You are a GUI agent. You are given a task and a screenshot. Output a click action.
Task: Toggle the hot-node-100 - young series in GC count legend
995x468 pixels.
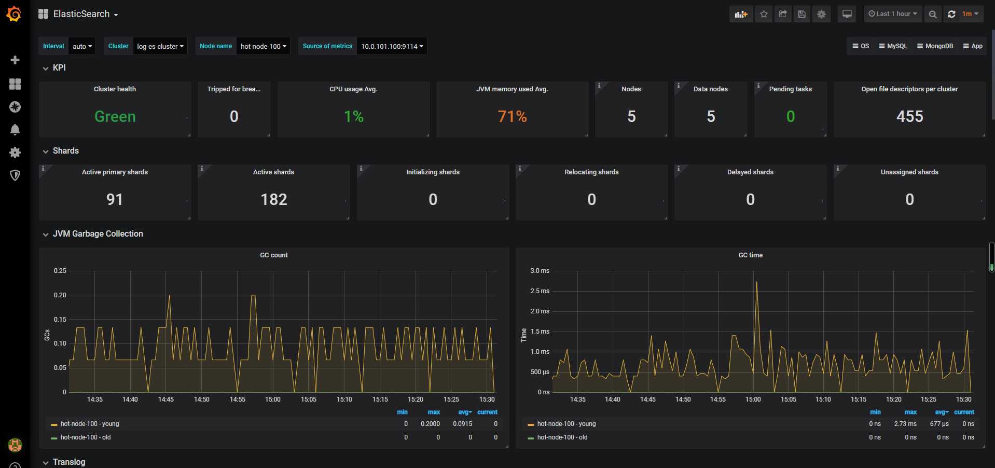pos(90,424)
